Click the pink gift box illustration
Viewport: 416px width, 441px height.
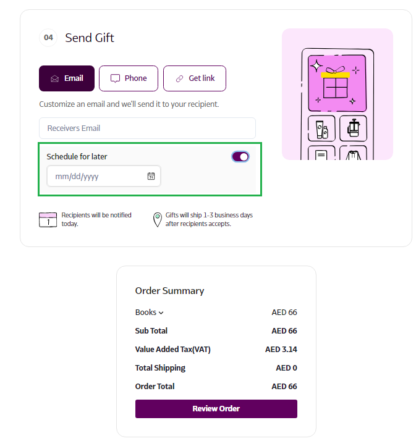click(336, 86)
